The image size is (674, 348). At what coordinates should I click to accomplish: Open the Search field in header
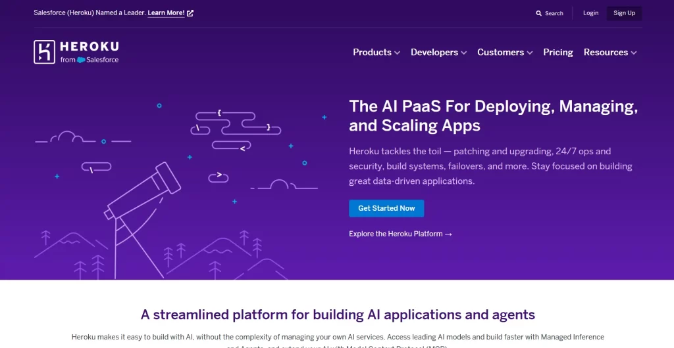[550, 13]
